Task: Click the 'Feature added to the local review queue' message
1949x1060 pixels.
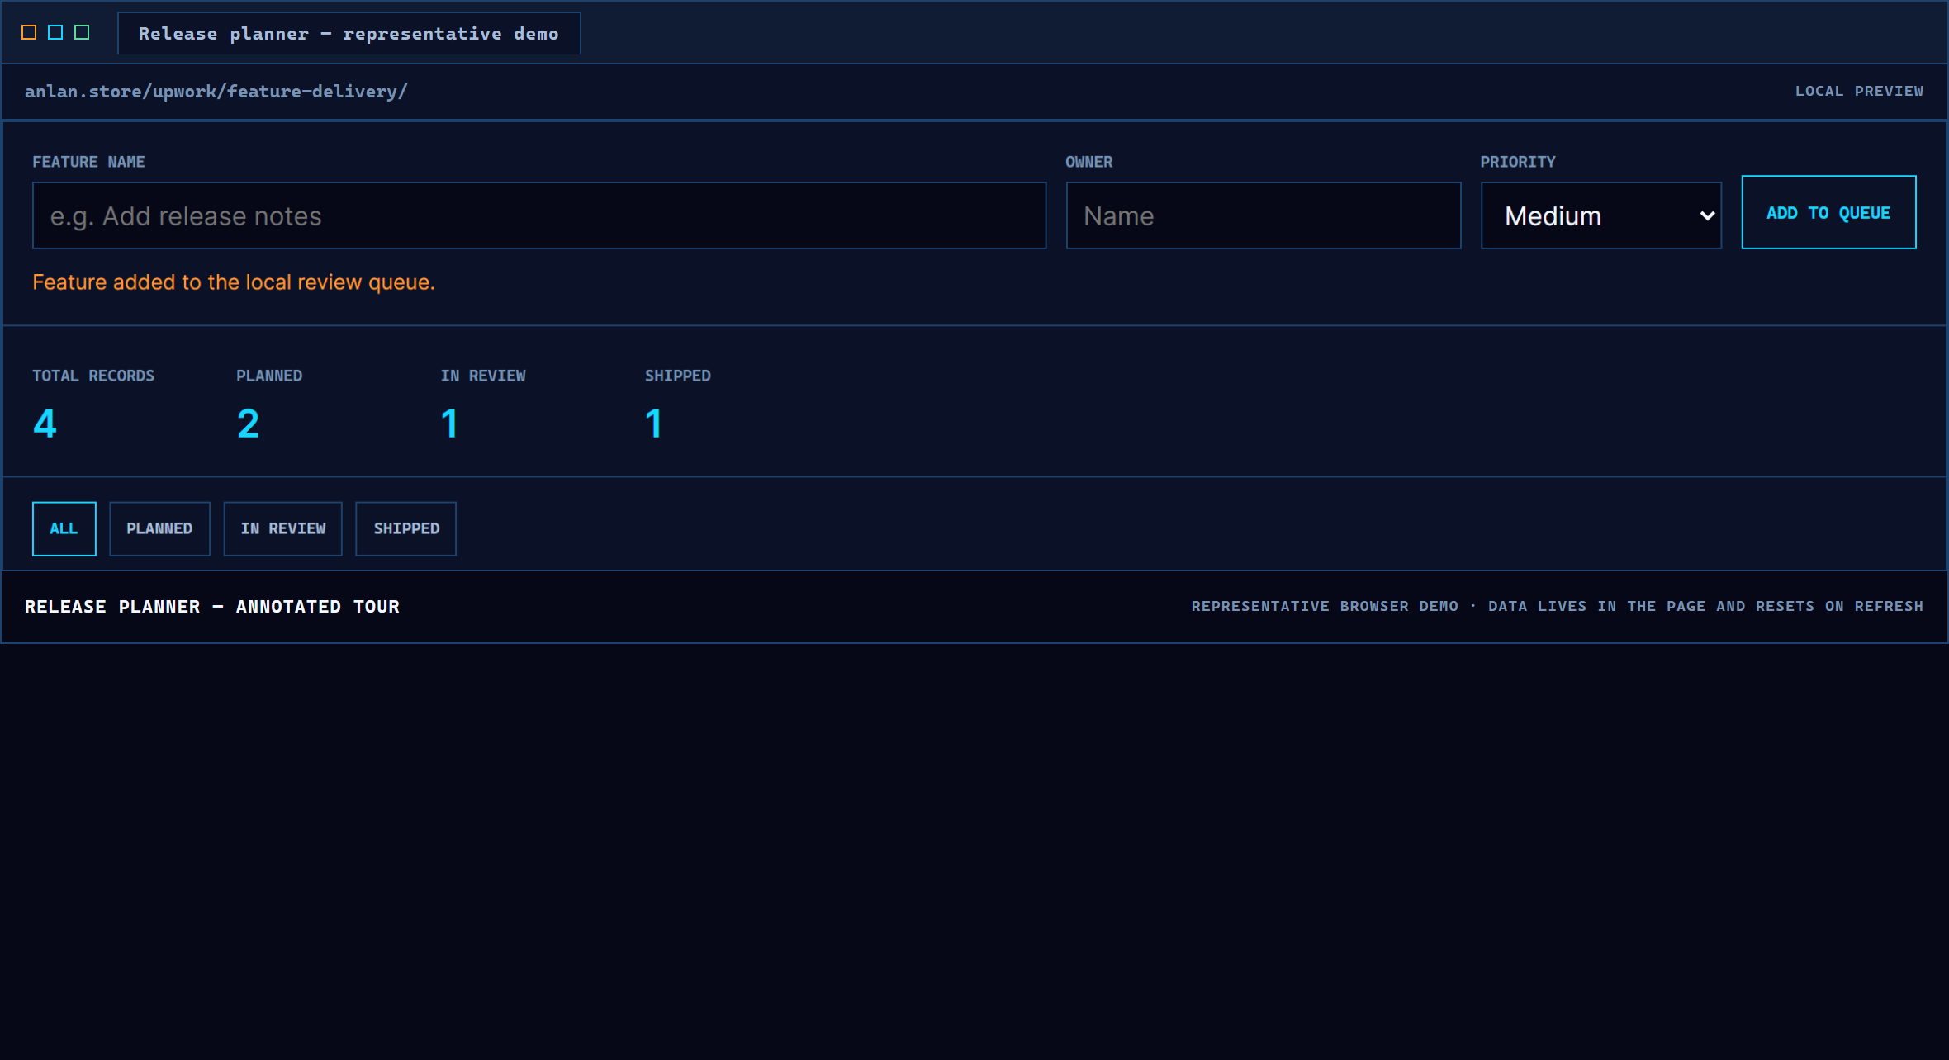Action: coord(234,282)
